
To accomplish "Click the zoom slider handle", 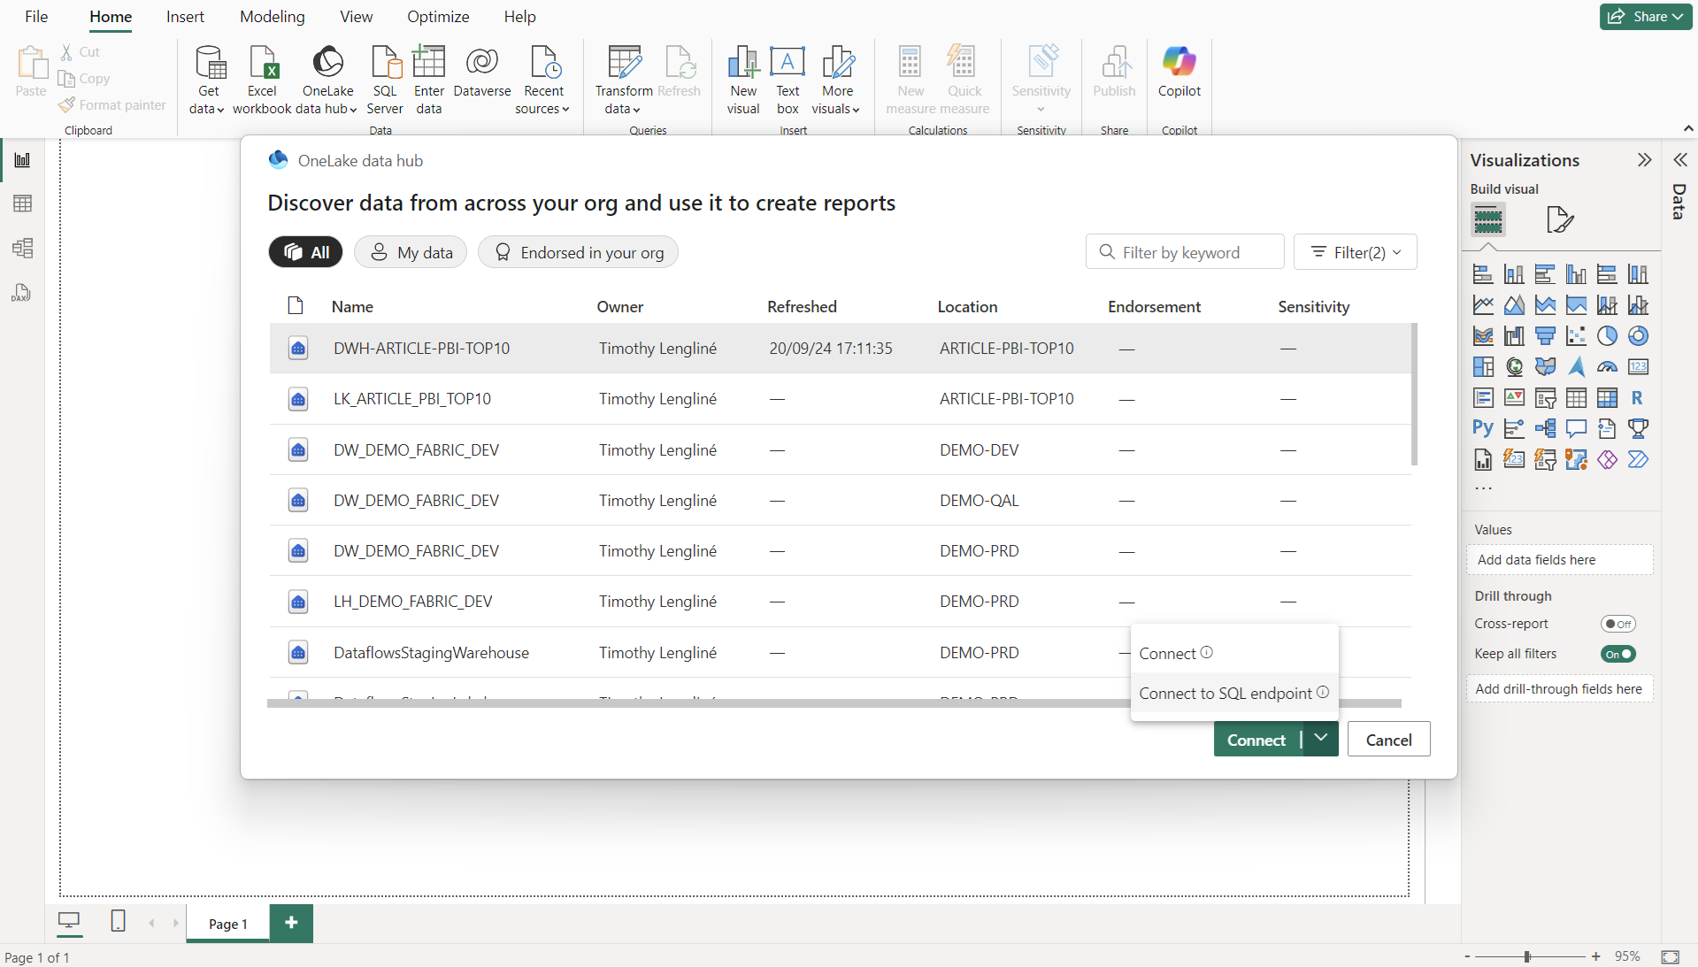I will [1527, 956].
